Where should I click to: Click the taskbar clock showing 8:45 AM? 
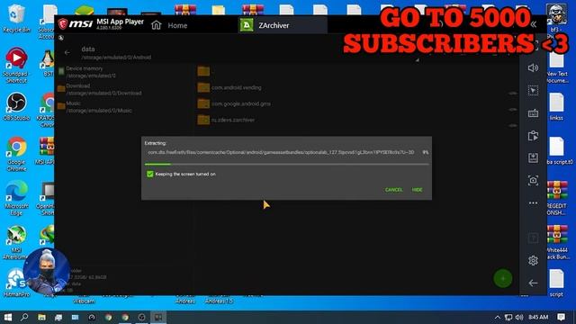click(x=538, y=317)
